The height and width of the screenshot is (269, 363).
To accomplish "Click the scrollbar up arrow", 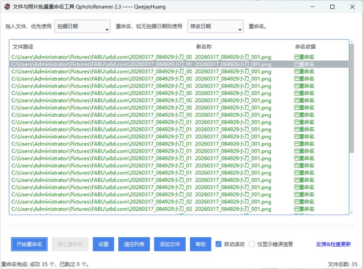I will [x=351, y=41].
